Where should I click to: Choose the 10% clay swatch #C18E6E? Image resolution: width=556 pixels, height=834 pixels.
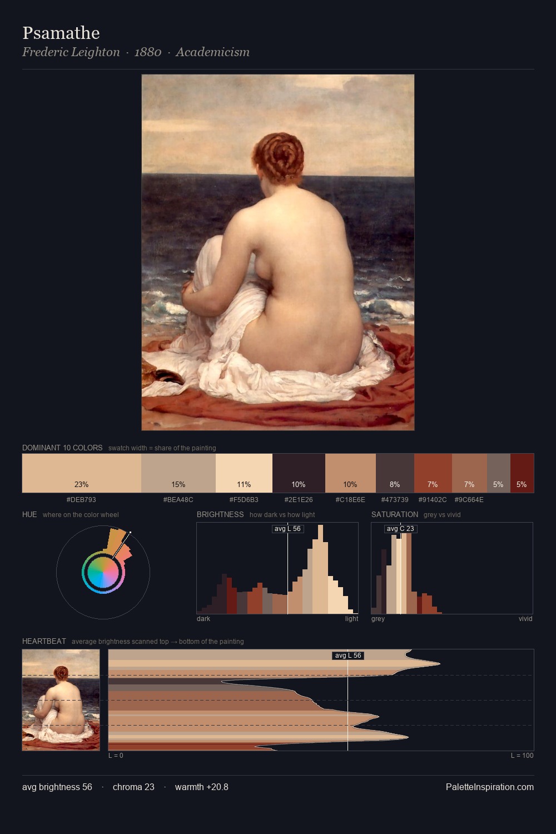tap(351, 473)
